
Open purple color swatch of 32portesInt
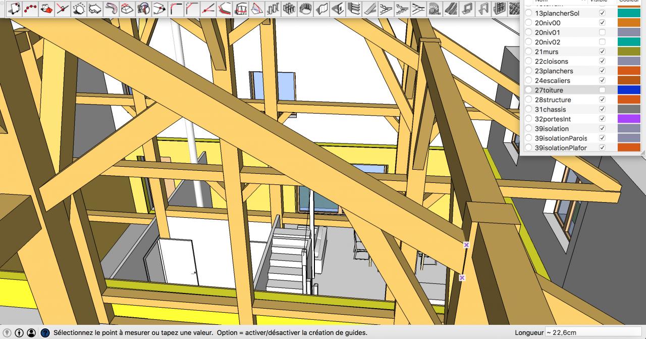(629, 119)
